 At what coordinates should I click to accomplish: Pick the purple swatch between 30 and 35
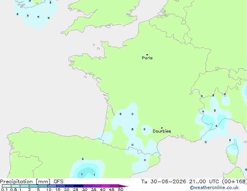click(88, 186)
